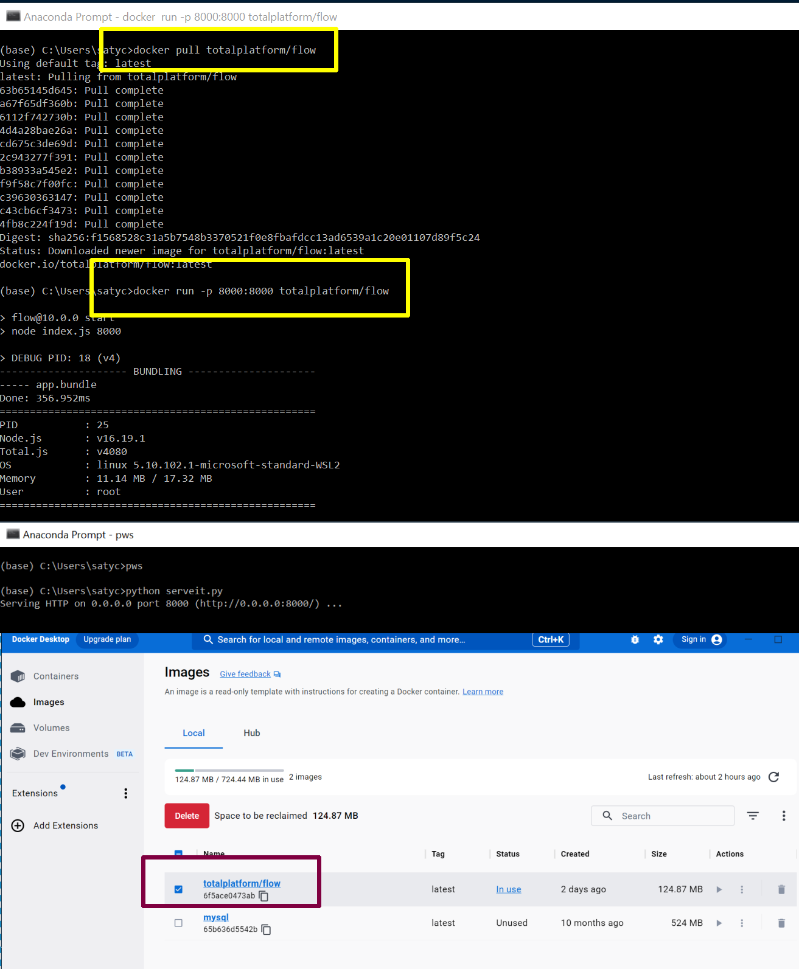This screenshot has width=799, height=969.
Task: Click the Add Extensions plus icon
Action: [x=18, y=825]
